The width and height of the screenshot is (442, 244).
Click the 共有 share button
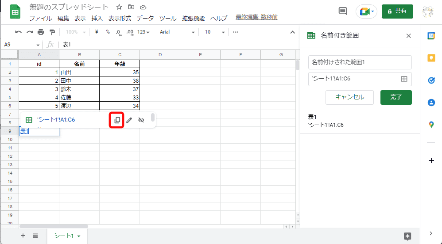tap(397, 11)
